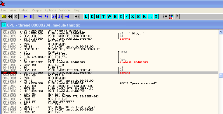
Task: Select PUSH DWORD PTR SS:[EBP-60] instruction
Action: tap(71, 86)
